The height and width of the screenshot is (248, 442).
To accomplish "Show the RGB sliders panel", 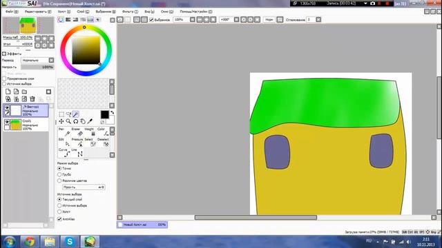I will point(68,20).
